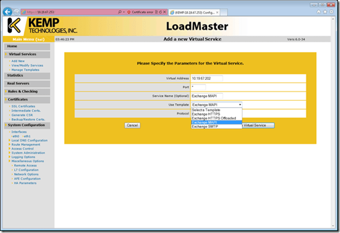Click the Virtual Address input field
340x233 pixels.
coord(206,78)
